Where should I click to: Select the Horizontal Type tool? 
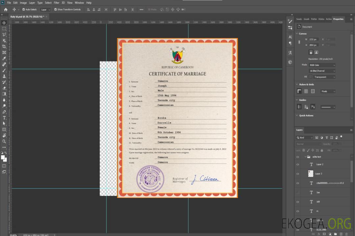(x=4, y=118)
